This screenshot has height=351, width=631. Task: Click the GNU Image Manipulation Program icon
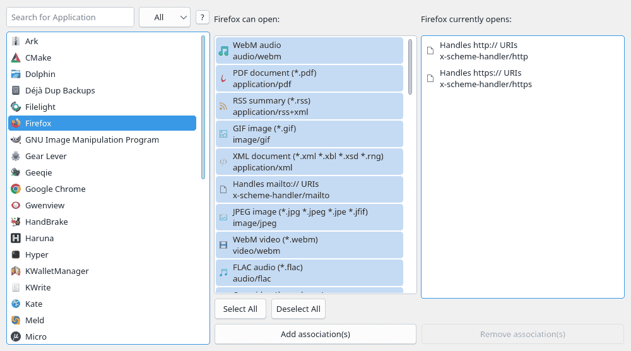[x=16, y=140]
